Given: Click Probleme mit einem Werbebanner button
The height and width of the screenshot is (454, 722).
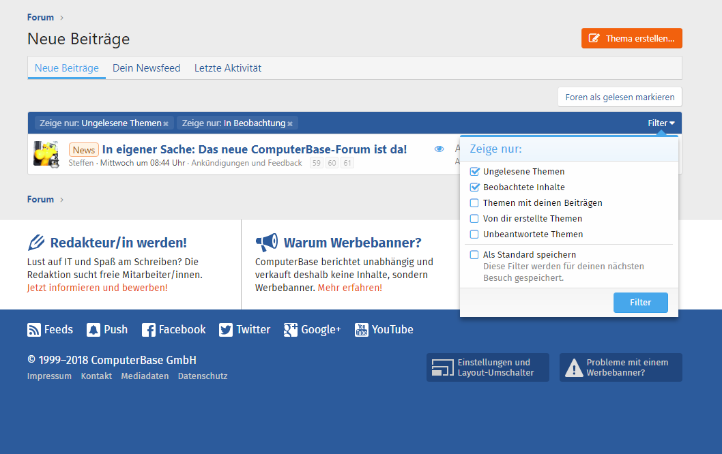Looking at the screenshot, I should tap(621, 367).
